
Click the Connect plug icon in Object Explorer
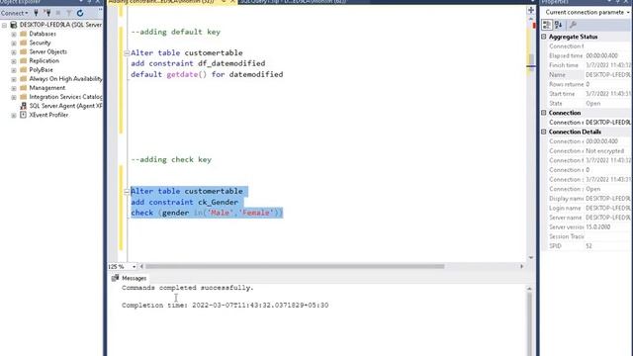[x=36, y=13]
